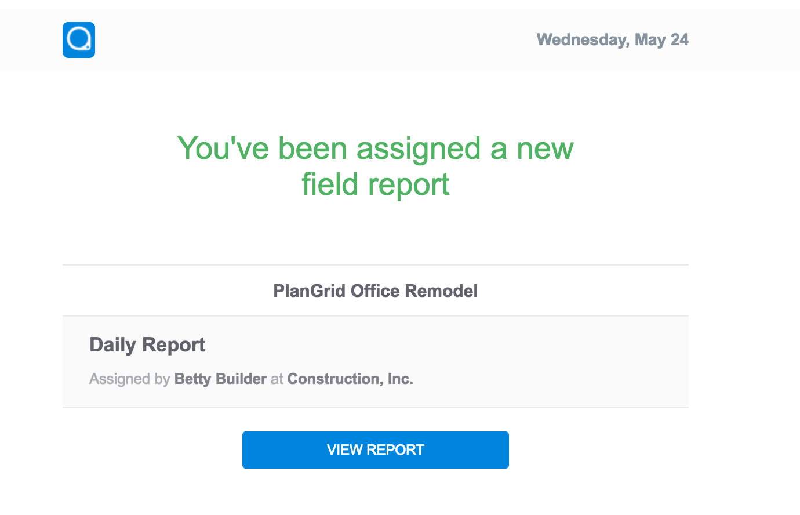
Task: Open the Daily Report heading
Action: coord(147,344)
